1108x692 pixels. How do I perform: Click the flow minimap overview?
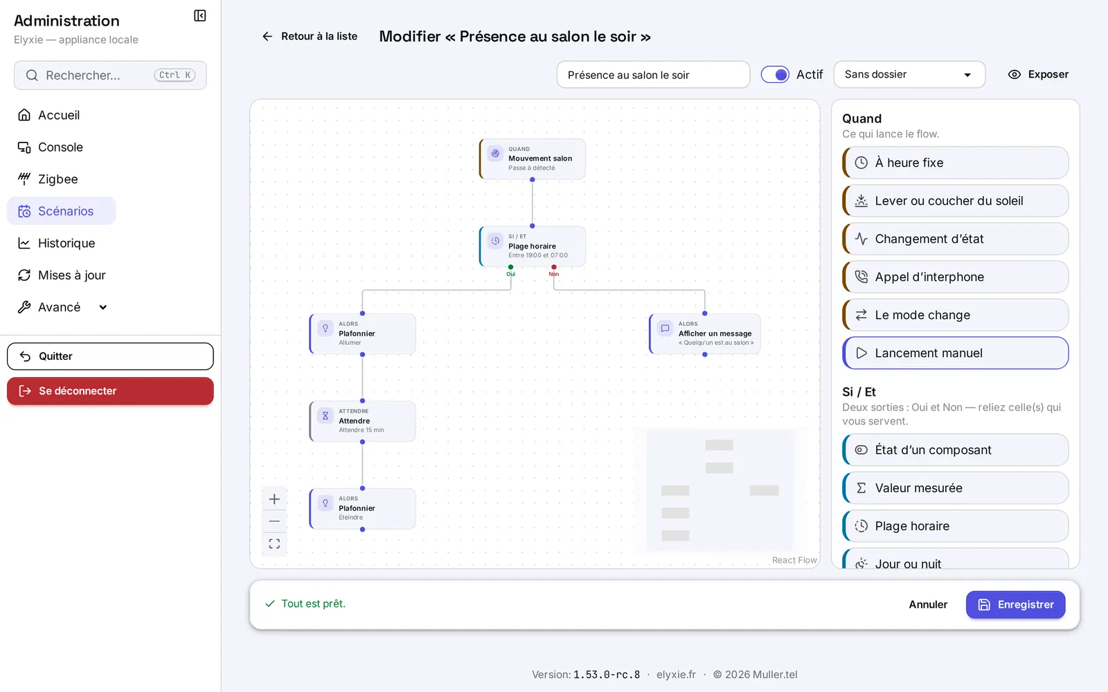click(720, 490)
